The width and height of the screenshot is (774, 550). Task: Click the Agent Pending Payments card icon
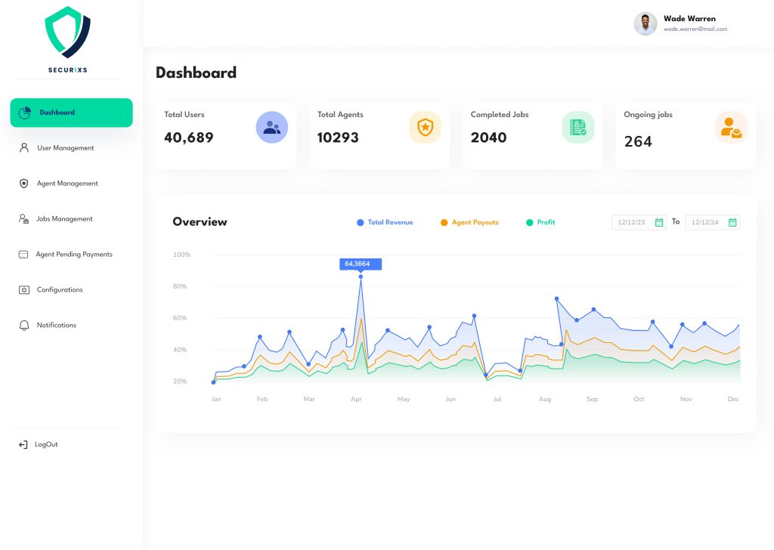pyautogui.click(x=23, y=255)
